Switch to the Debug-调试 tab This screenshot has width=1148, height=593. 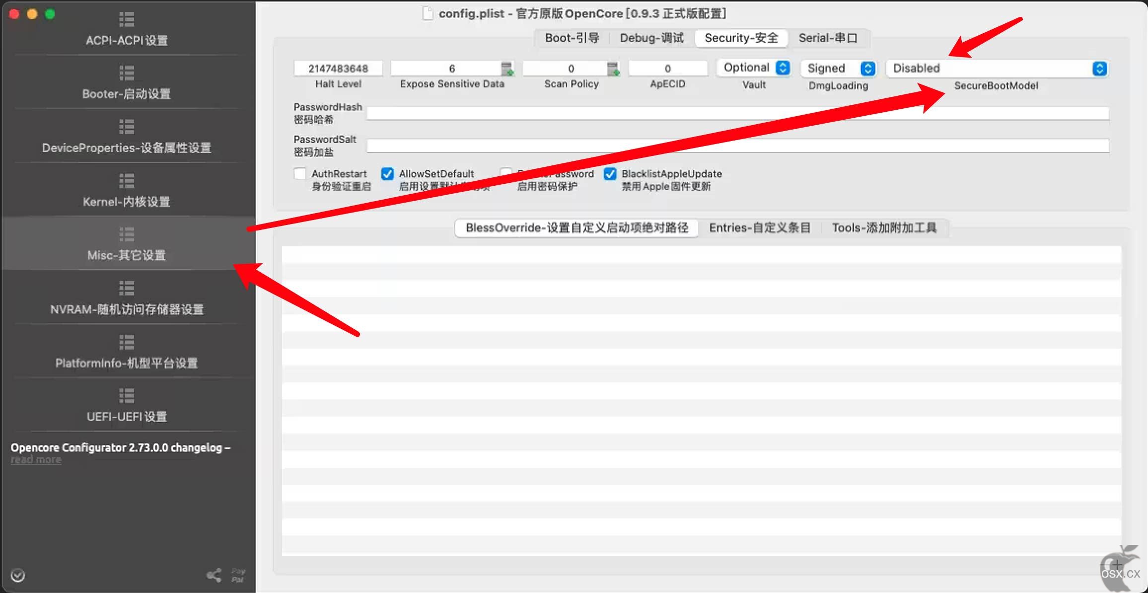(x=652, y=38)
